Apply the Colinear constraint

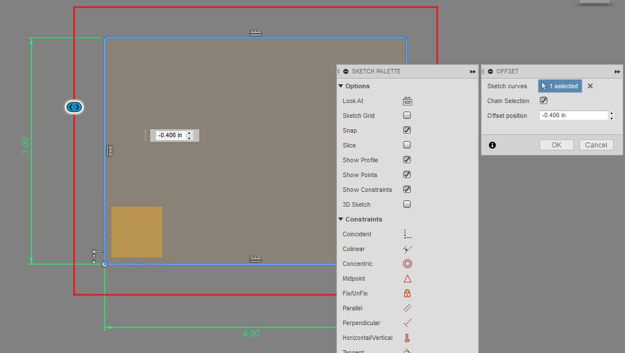pyautogui.click(x=408, y=248)
